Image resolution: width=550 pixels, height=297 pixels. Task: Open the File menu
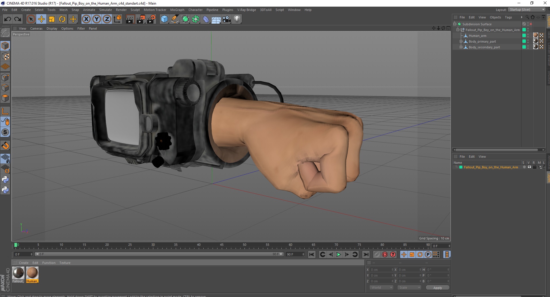(x=5, y=10)
